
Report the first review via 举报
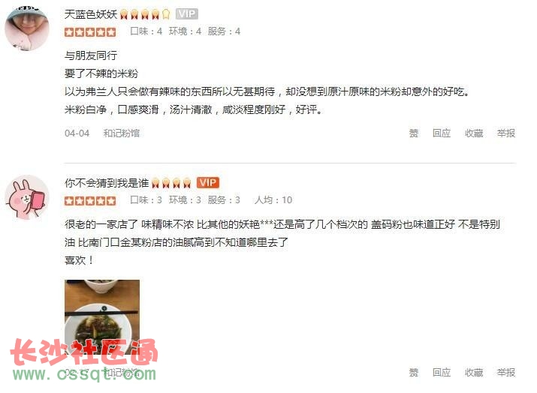(x=506, y=133)
